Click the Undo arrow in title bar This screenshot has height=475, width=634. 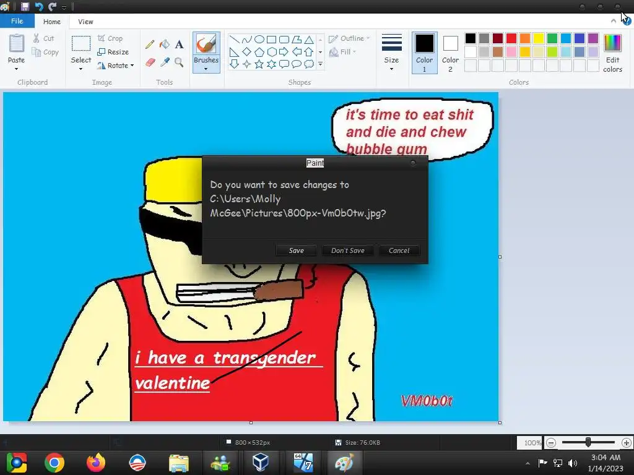pos(39,6)
